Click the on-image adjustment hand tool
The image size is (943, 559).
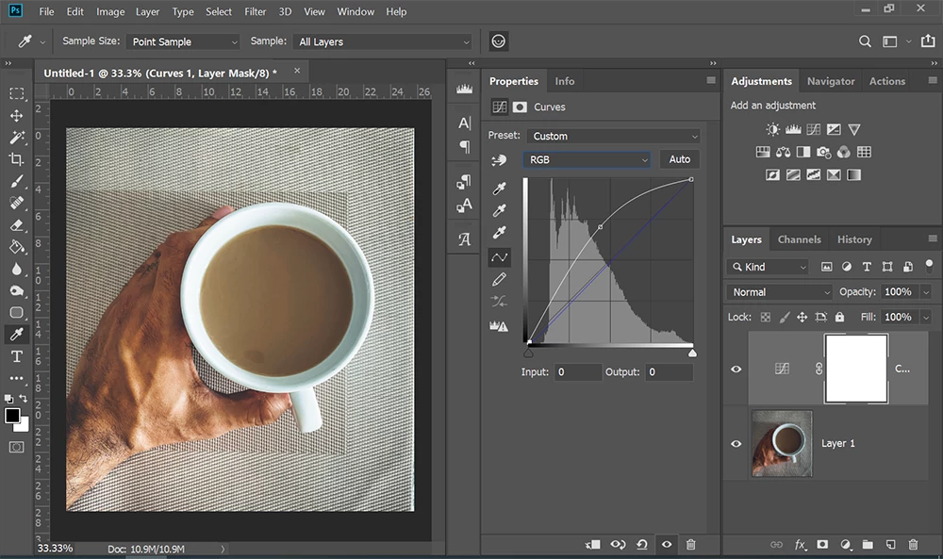pos(499,160)
